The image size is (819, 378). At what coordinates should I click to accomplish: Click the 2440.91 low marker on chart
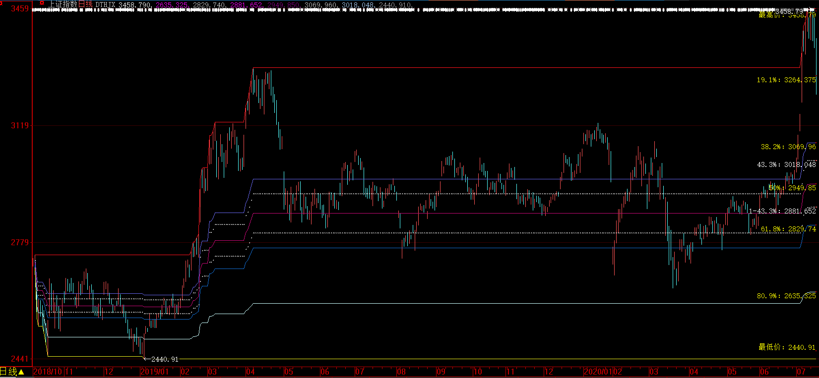[165, 359]
